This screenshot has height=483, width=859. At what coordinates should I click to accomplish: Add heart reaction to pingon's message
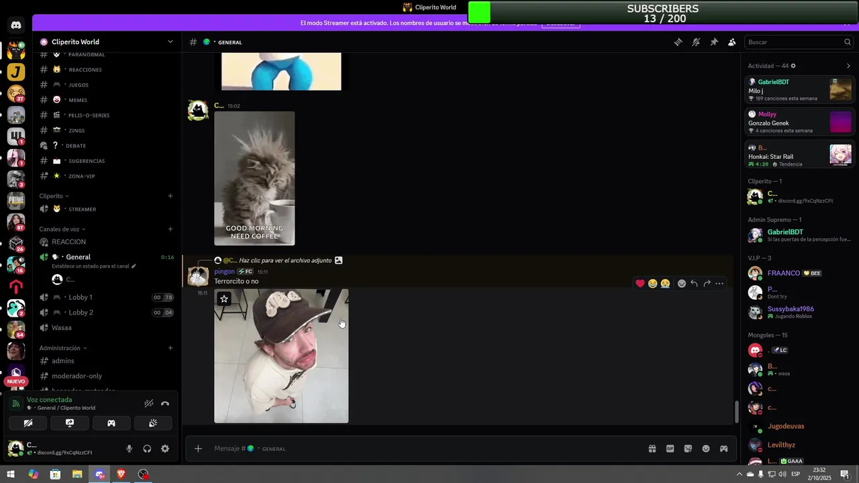[x=640, y=283]
